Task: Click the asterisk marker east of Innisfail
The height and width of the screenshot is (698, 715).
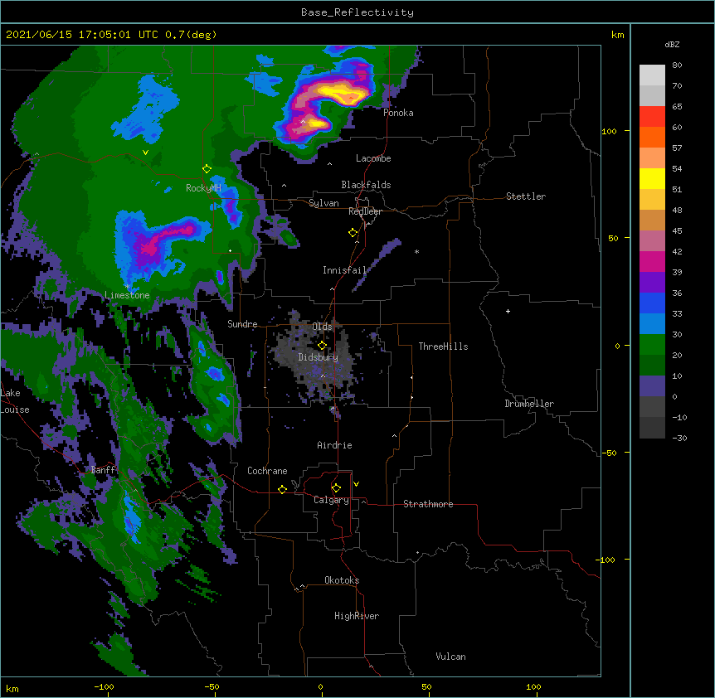Action: [416, 251]
